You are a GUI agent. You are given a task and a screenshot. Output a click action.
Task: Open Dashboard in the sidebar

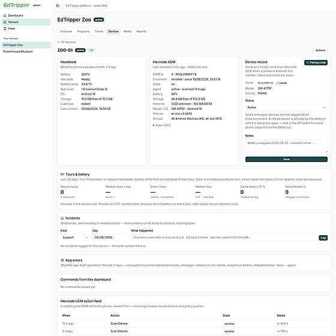(26, 16)
